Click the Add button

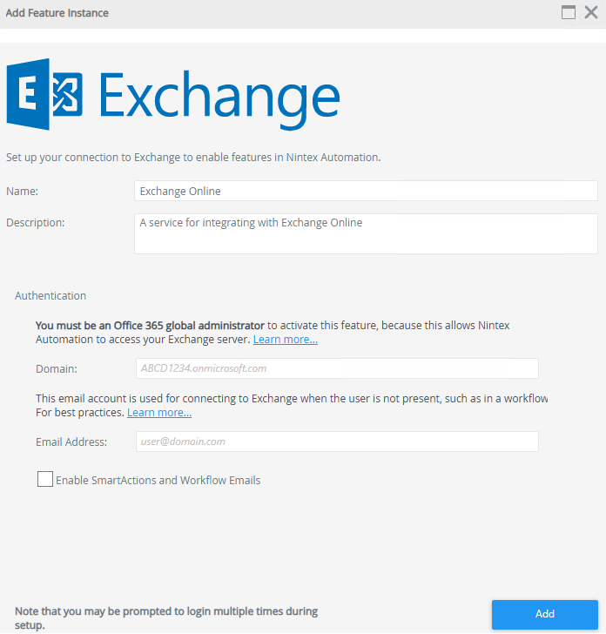click(x=544, y=614)
